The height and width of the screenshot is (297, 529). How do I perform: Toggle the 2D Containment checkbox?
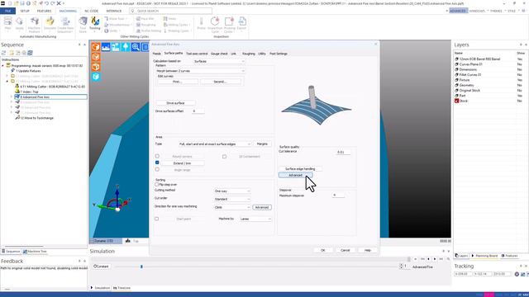224,156
